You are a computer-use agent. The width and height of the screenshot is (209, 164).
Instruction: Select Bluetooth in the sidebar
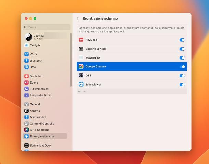pyautogui.click(x=45, y=61)
